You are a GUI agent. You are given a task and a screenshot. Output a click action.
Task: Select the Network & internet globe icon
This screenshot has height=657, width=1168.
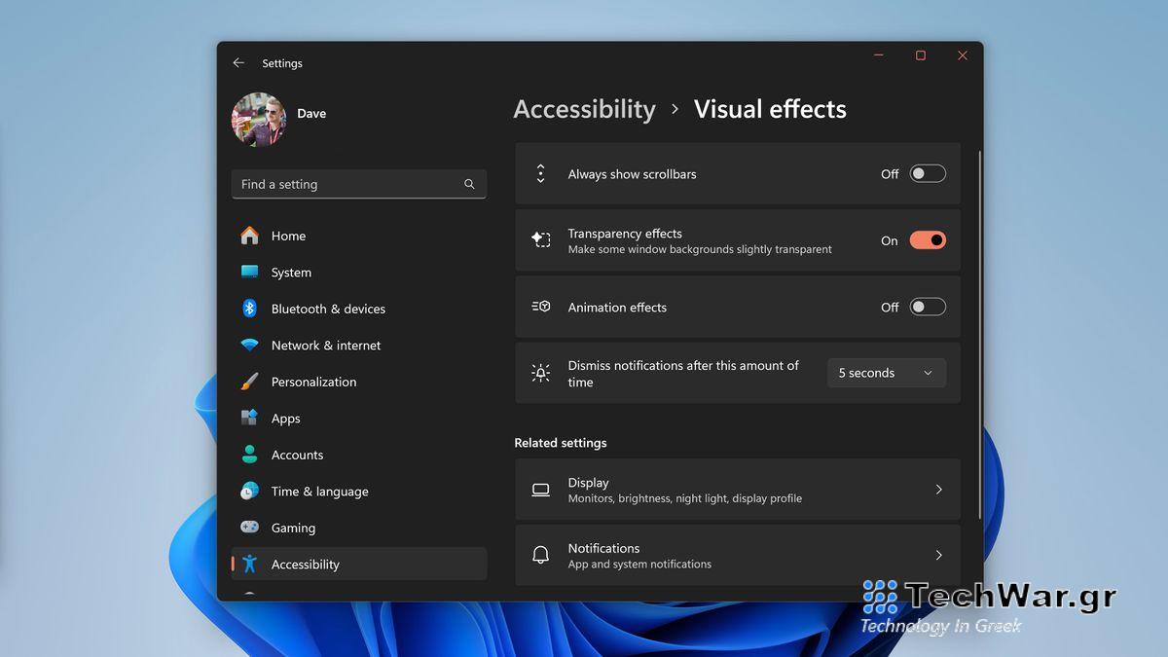(x=250, y=345)
